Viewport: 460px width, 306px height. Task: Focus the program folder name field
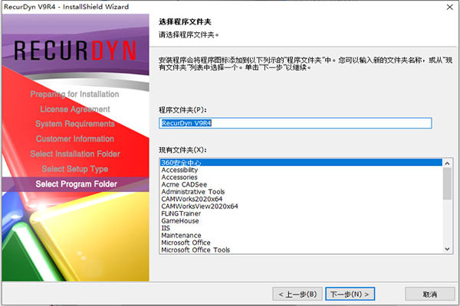pos(295,123)
